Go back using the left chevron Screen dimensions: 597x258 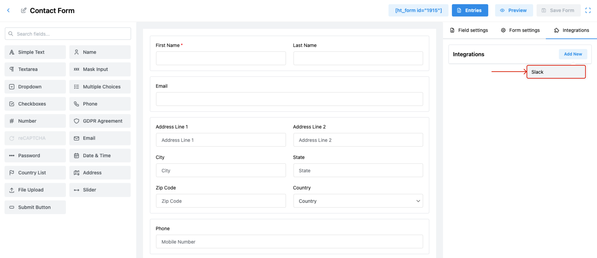pyautogui.click(x=8, y=10)
